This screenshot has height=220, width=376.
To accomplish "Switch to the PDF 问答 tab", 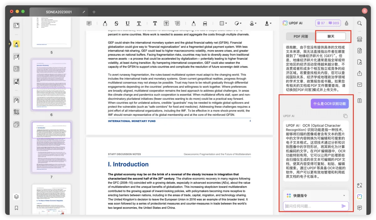I will point(300,36).
